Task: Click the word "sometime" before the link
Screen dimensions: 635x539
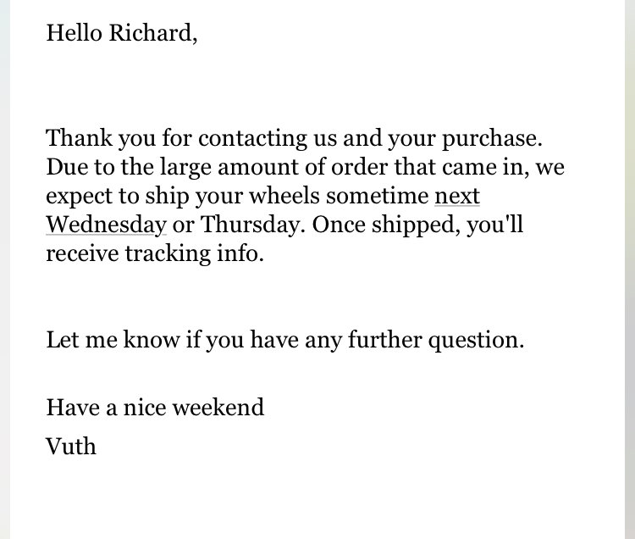Action: pos(378,196)
